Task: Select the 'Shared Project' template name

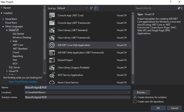Action: 65,60
